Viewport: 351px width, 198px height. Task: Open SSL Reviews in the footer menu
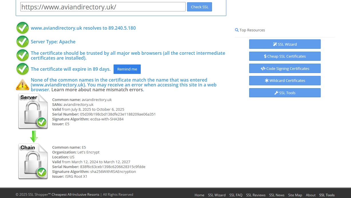256,195
